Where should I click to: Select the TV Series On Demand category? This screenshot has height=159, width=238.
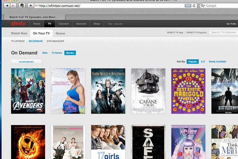pos(57,53)
